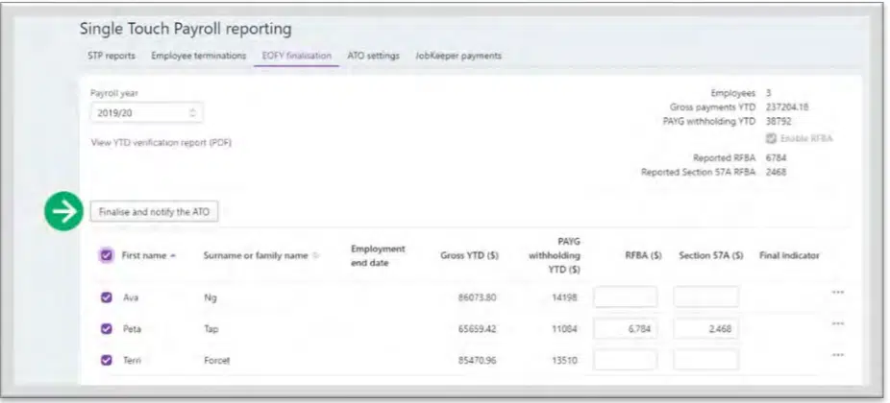Click PAYG withholding value 14198

pyautogui.click(x=565, y=297)
